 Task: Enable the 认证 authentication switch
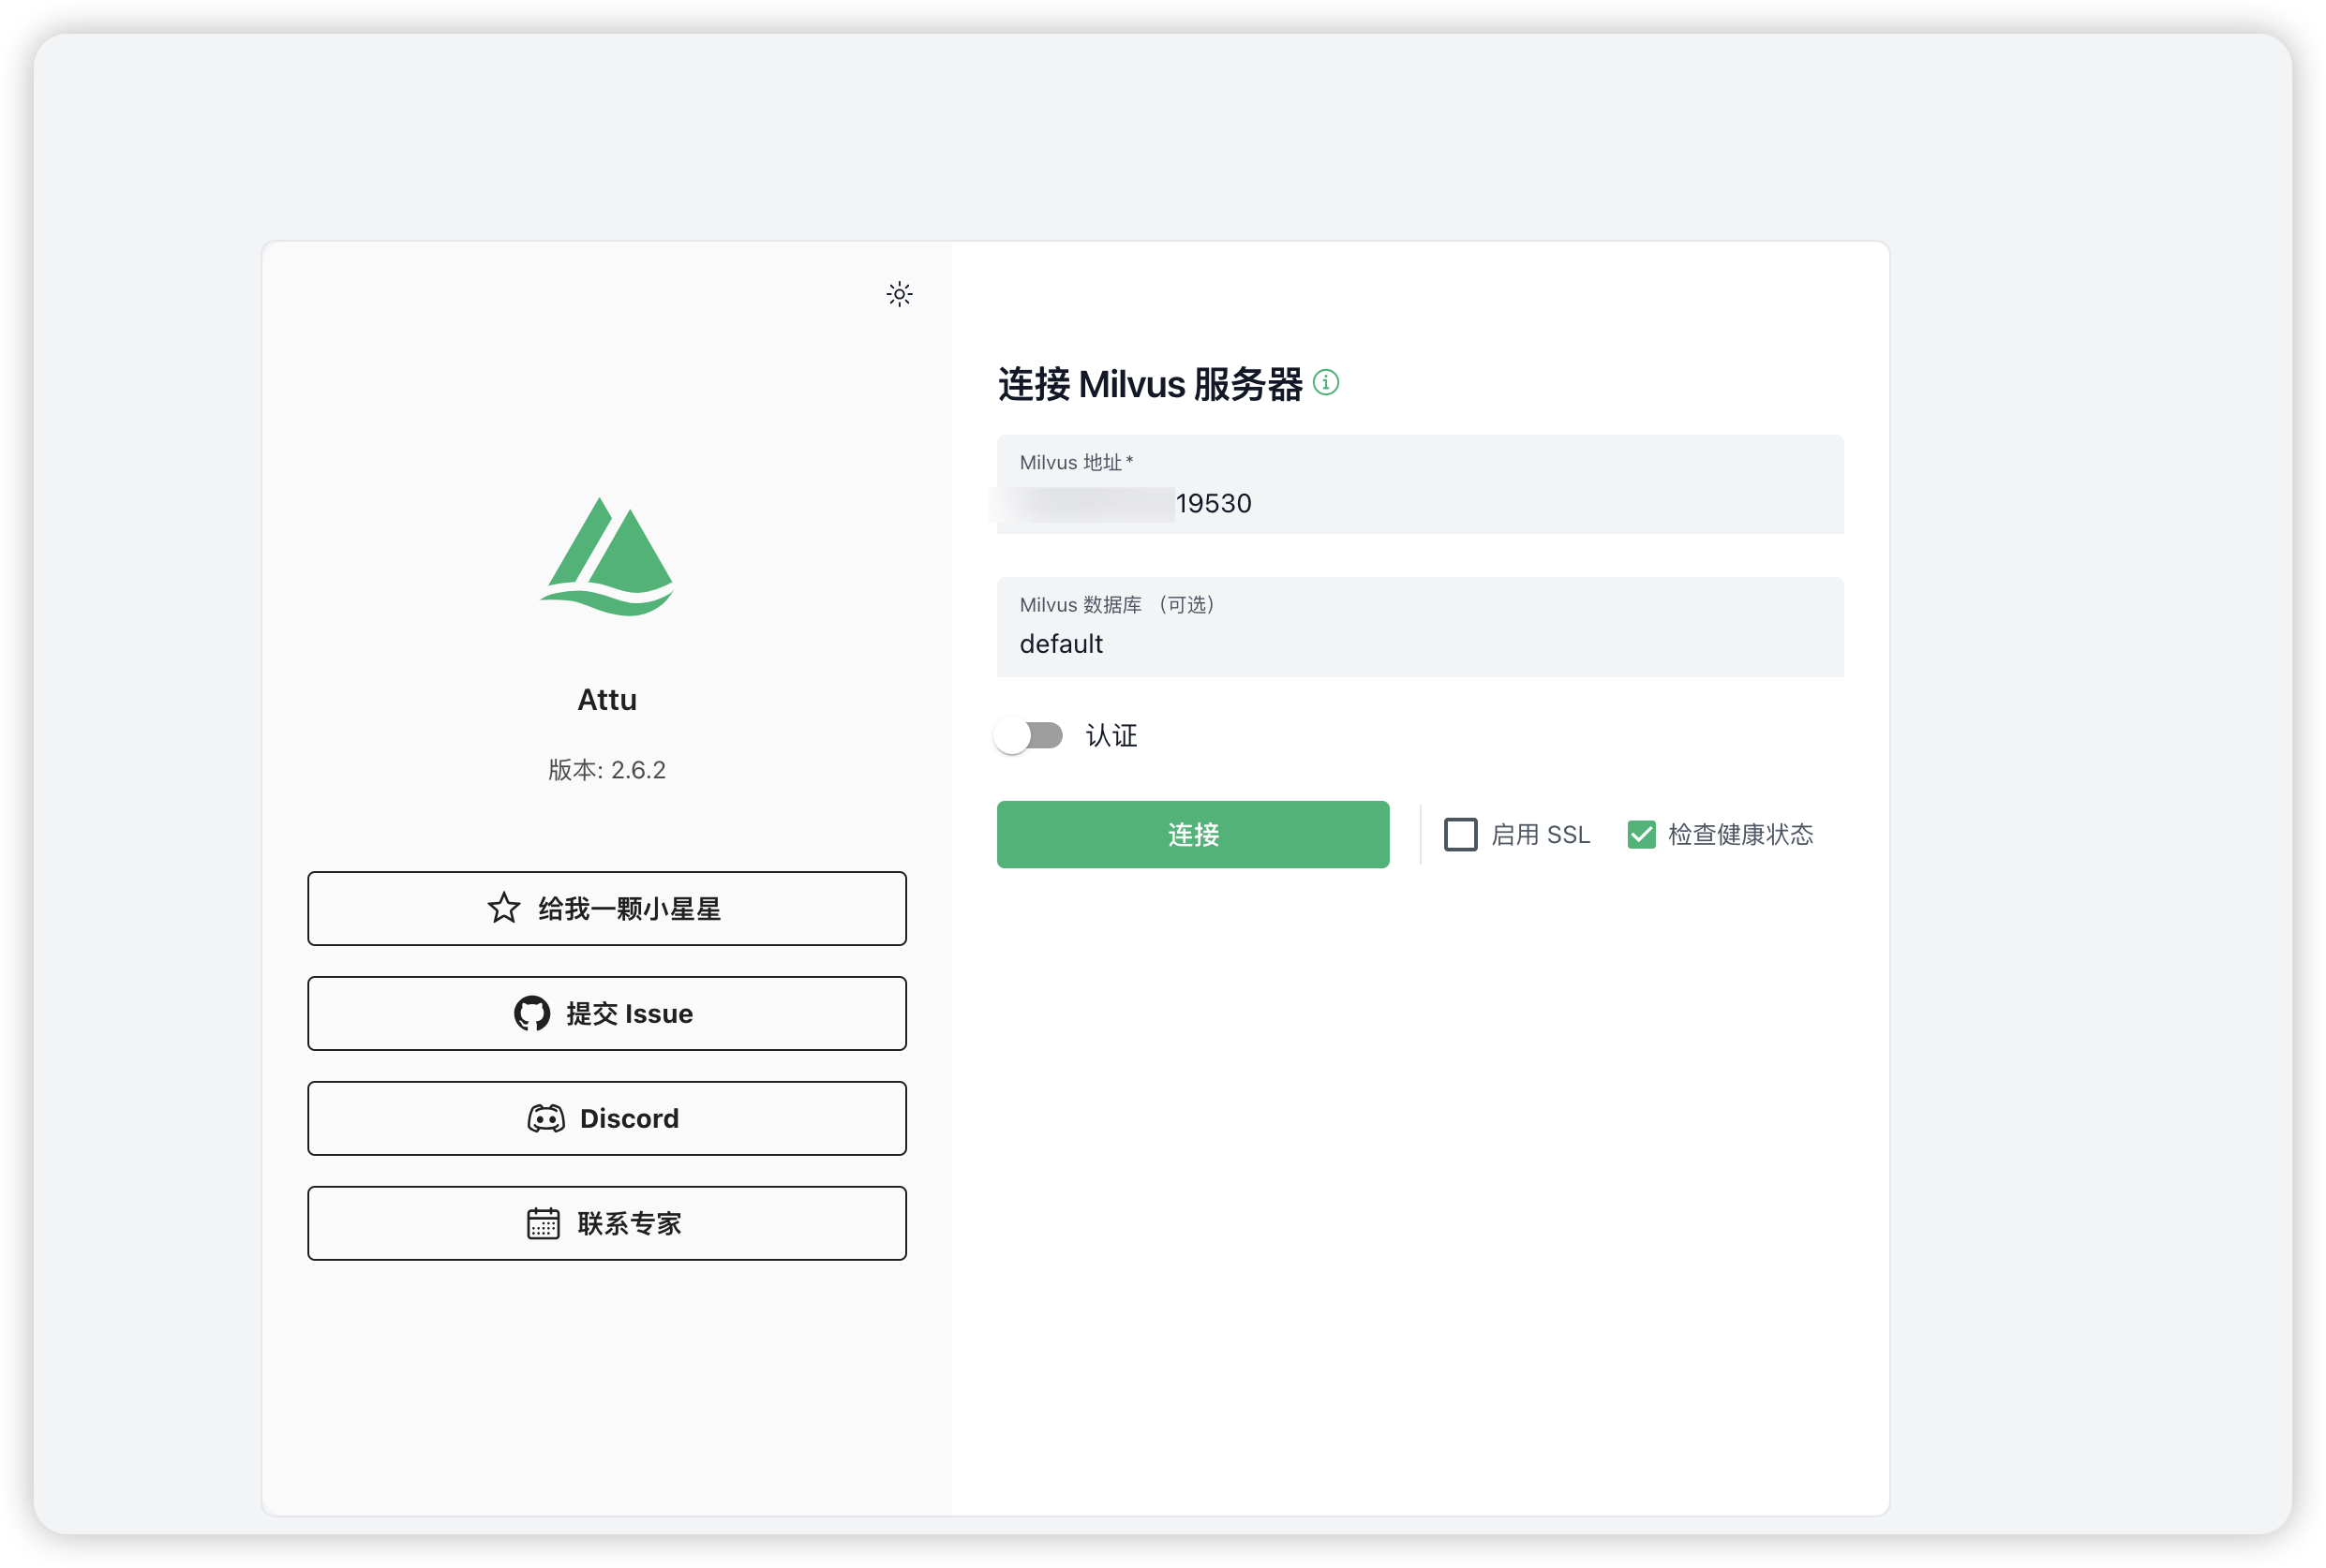pyautogui.click(x=1028, y=736)
